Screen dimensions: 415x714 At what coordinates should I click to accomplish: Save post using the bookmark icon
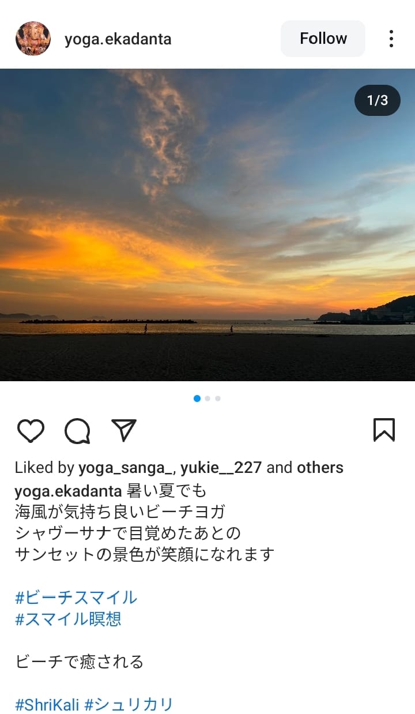click(384, 430)
